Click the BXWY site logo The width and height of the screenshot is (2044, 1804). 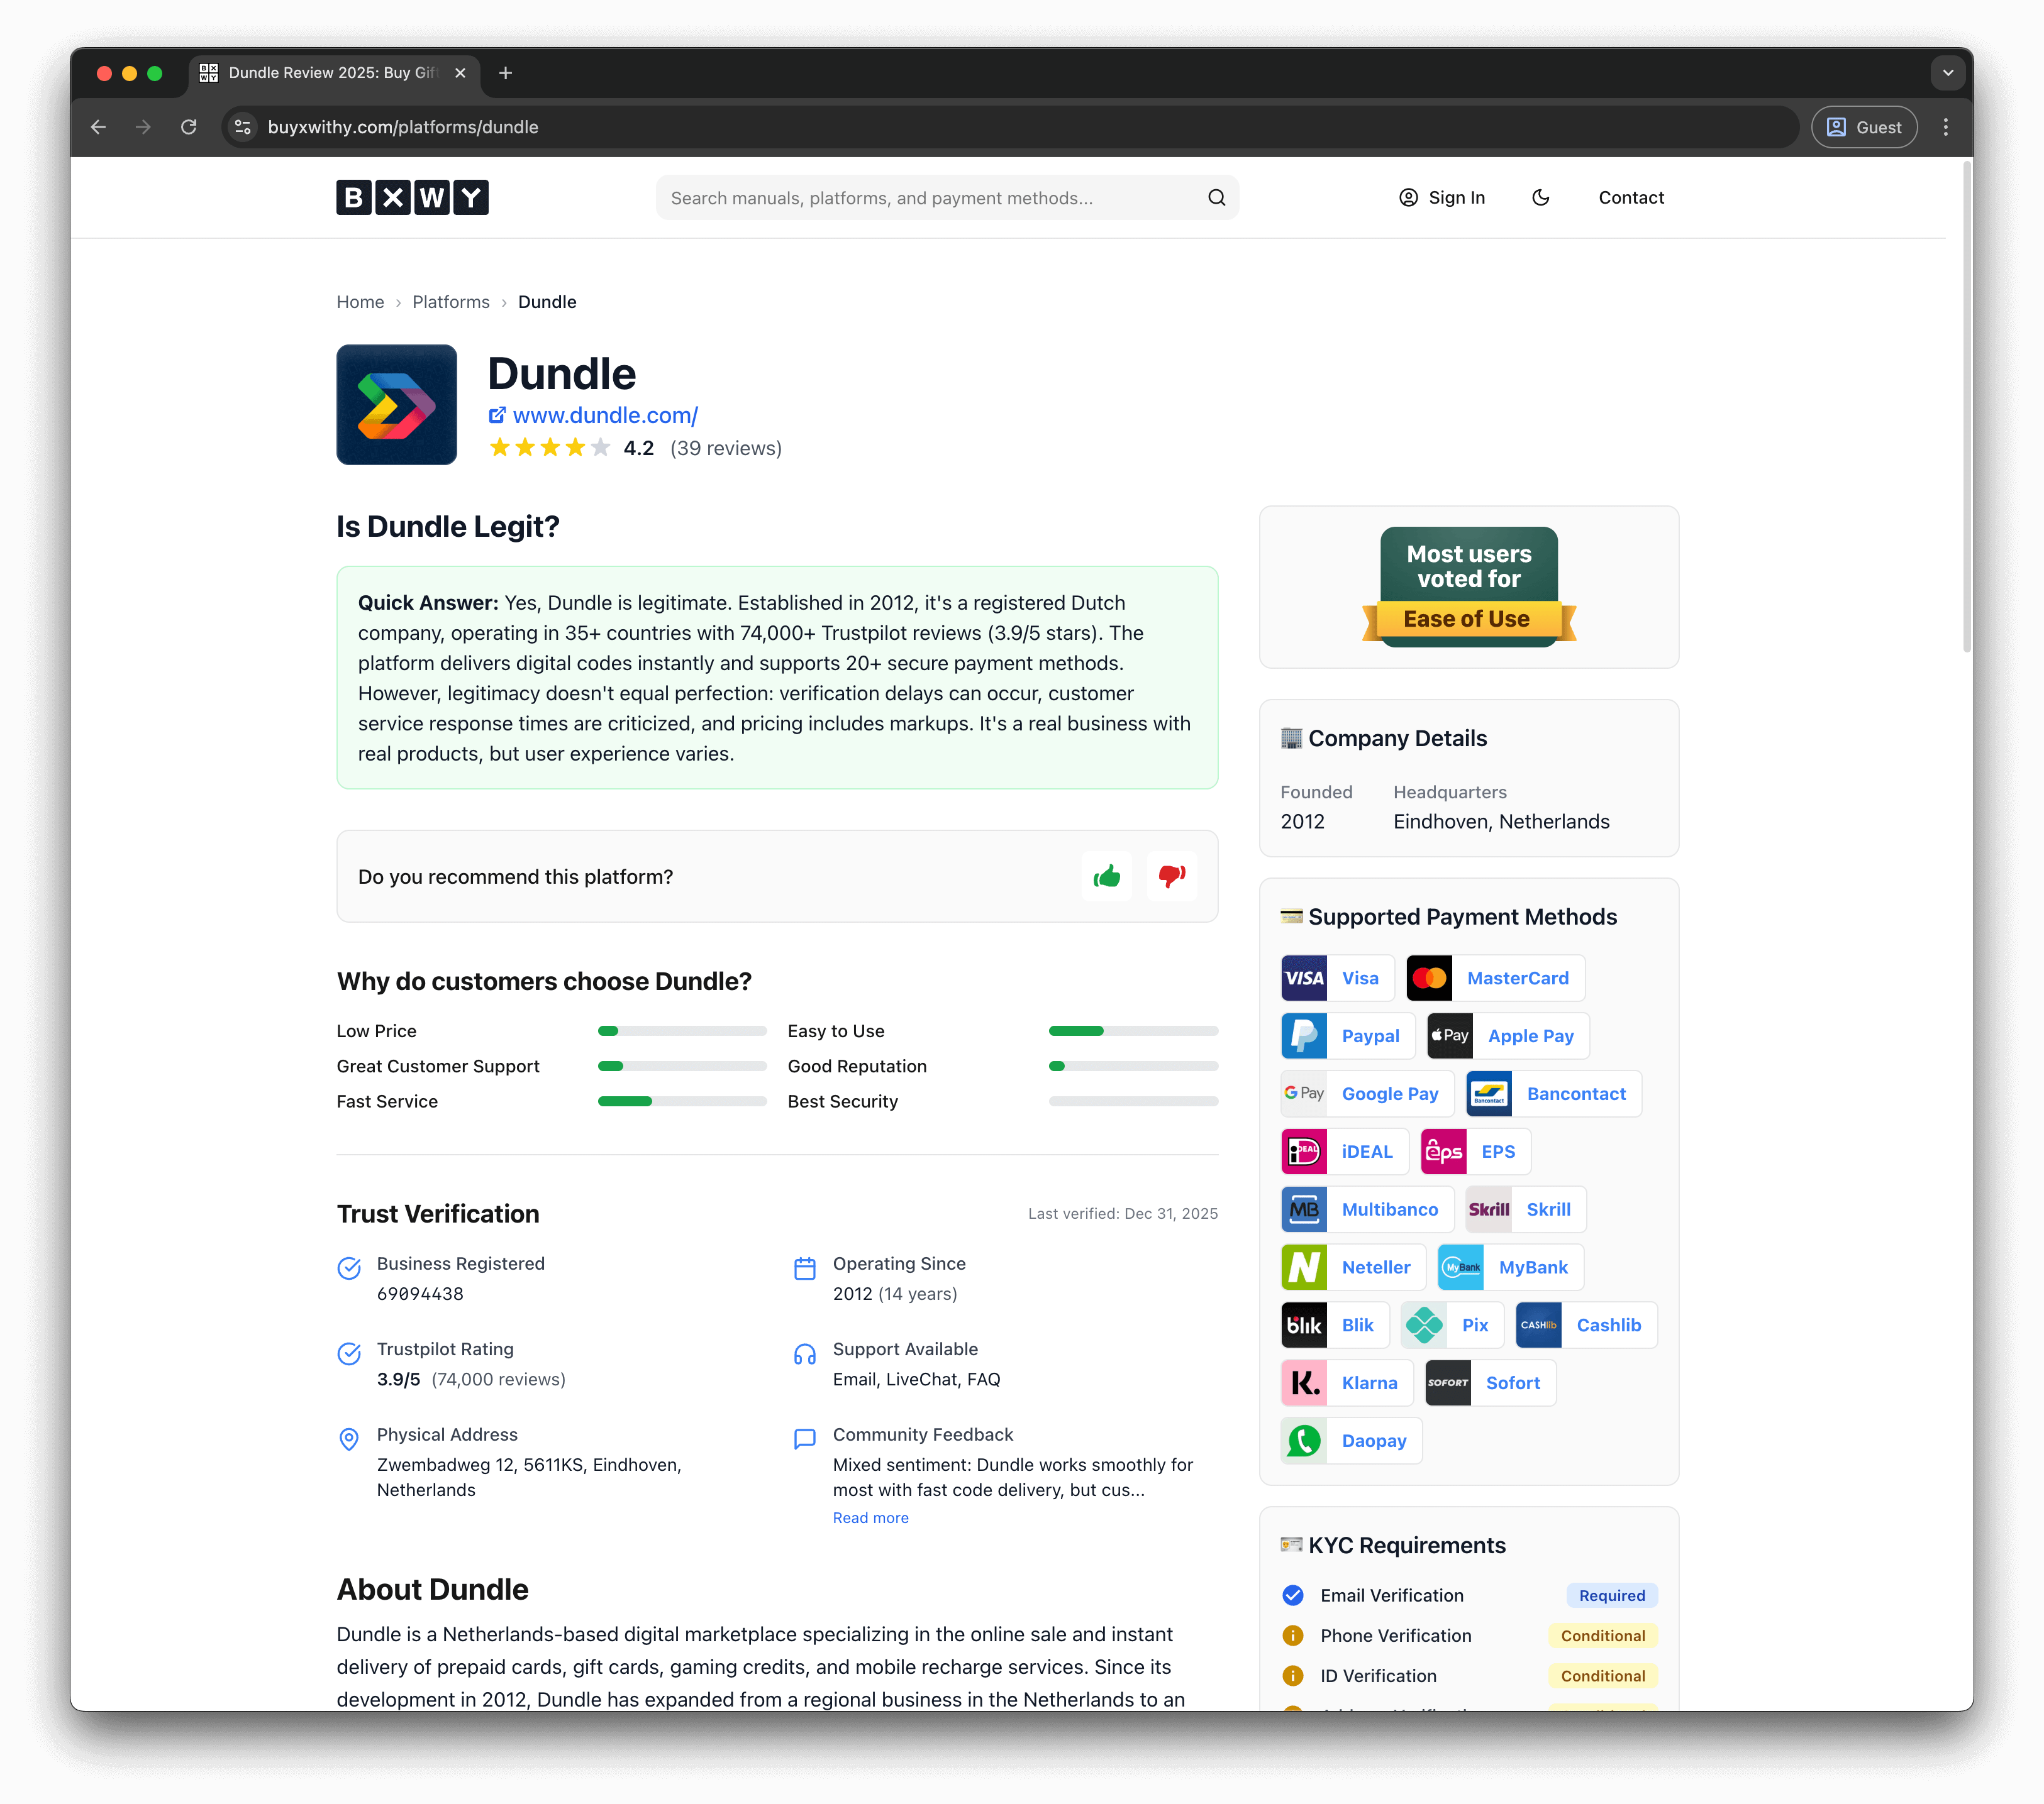pos(412,197)
